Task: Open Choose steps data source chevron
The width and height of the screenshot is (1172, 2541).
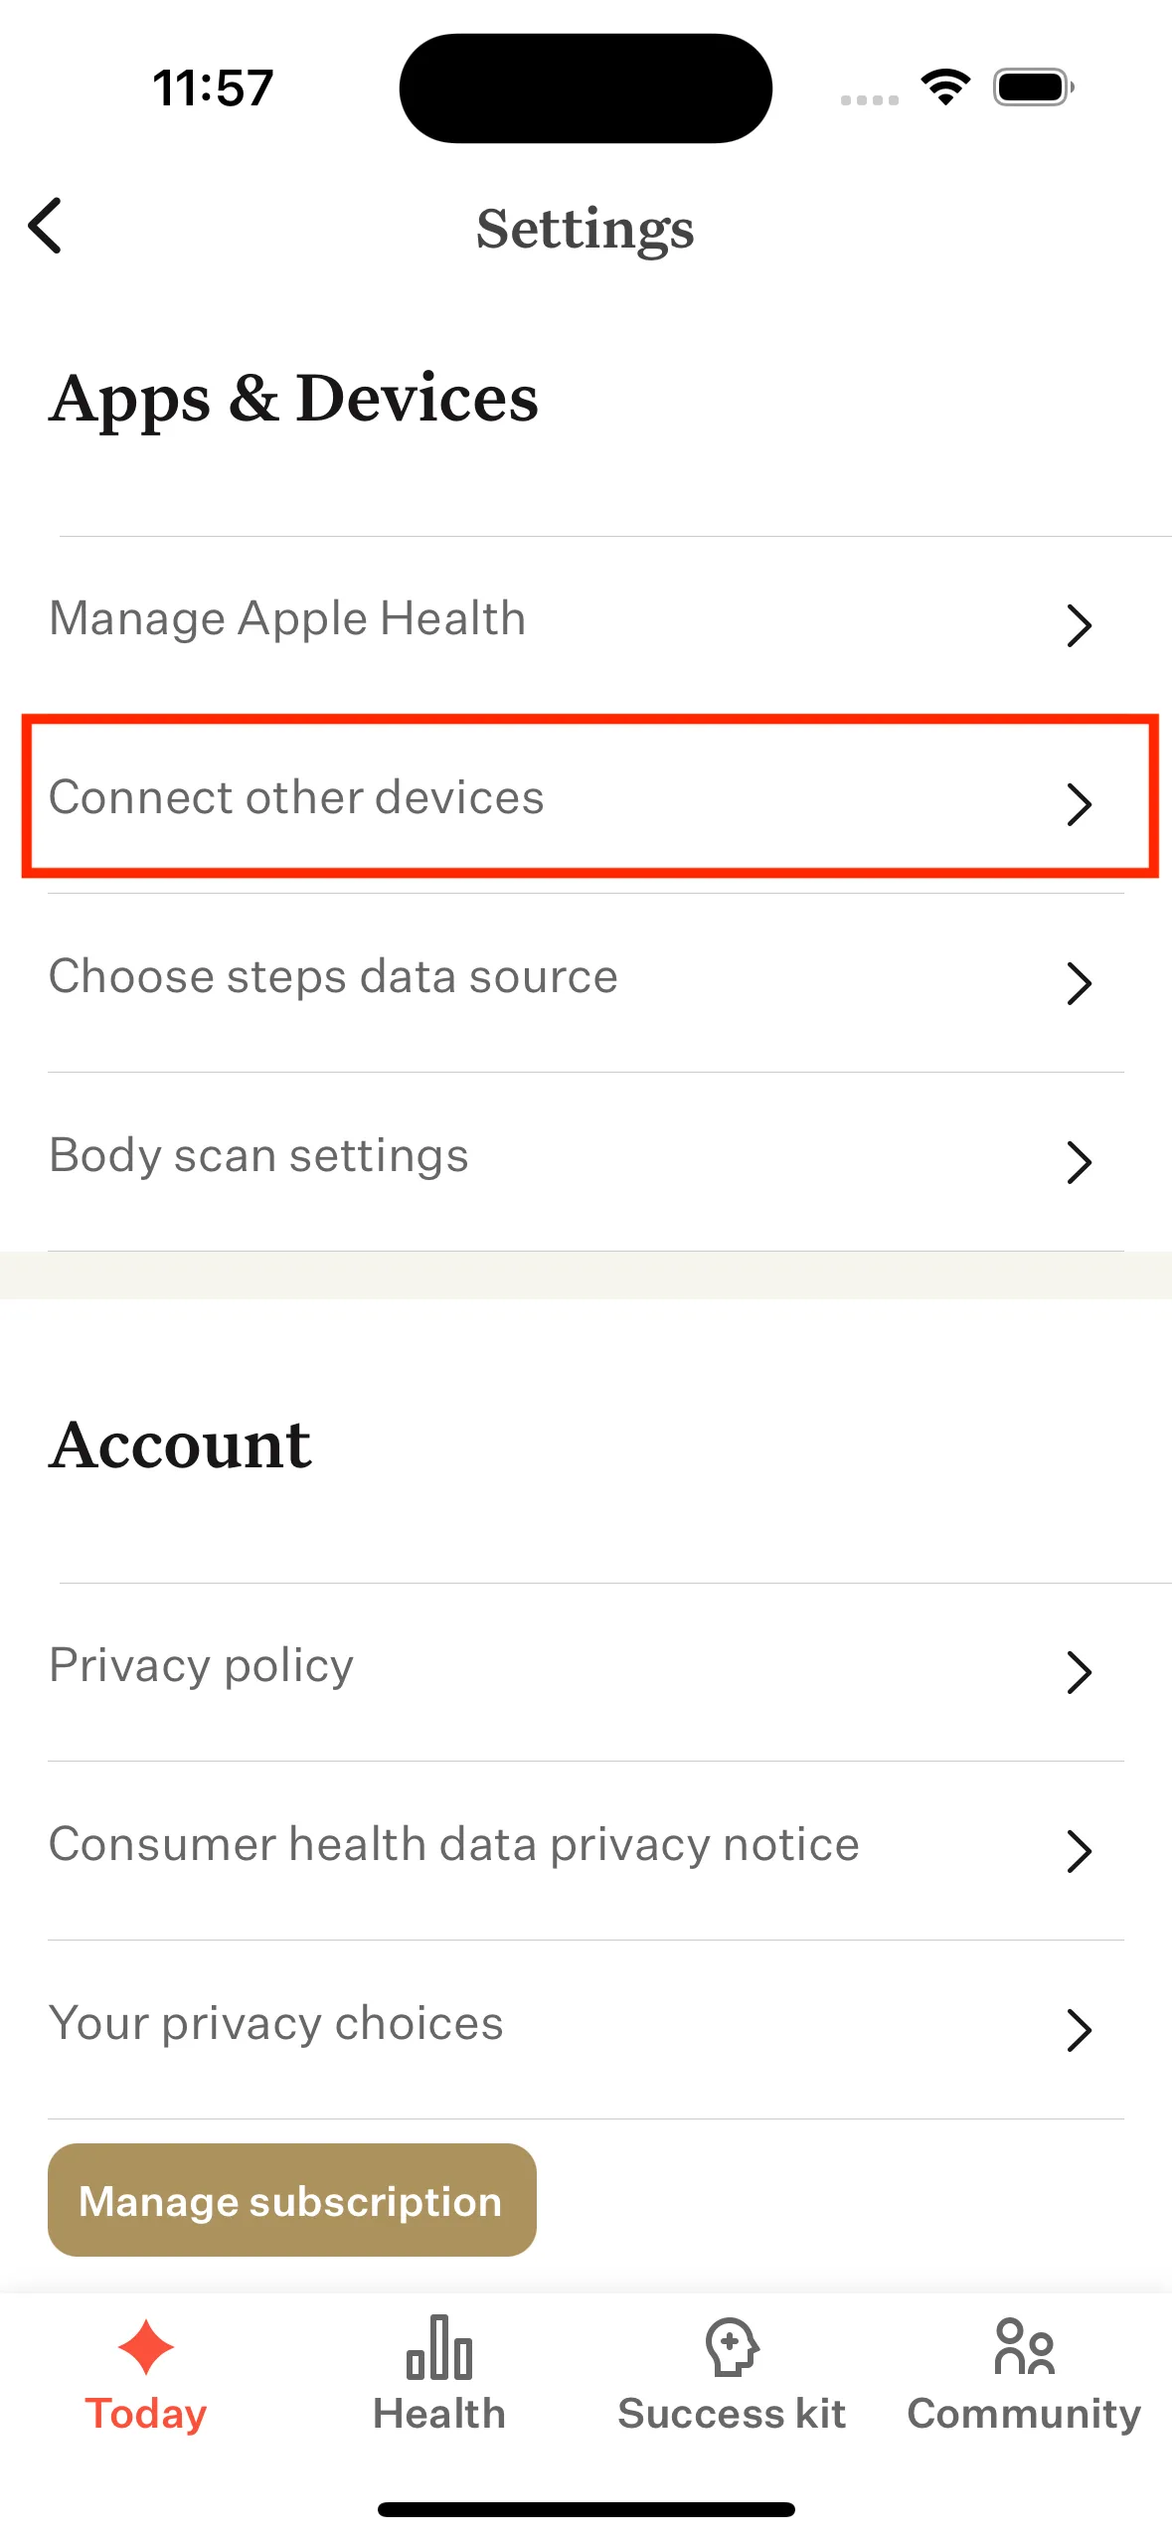Action: click(x=1079, y=983)
